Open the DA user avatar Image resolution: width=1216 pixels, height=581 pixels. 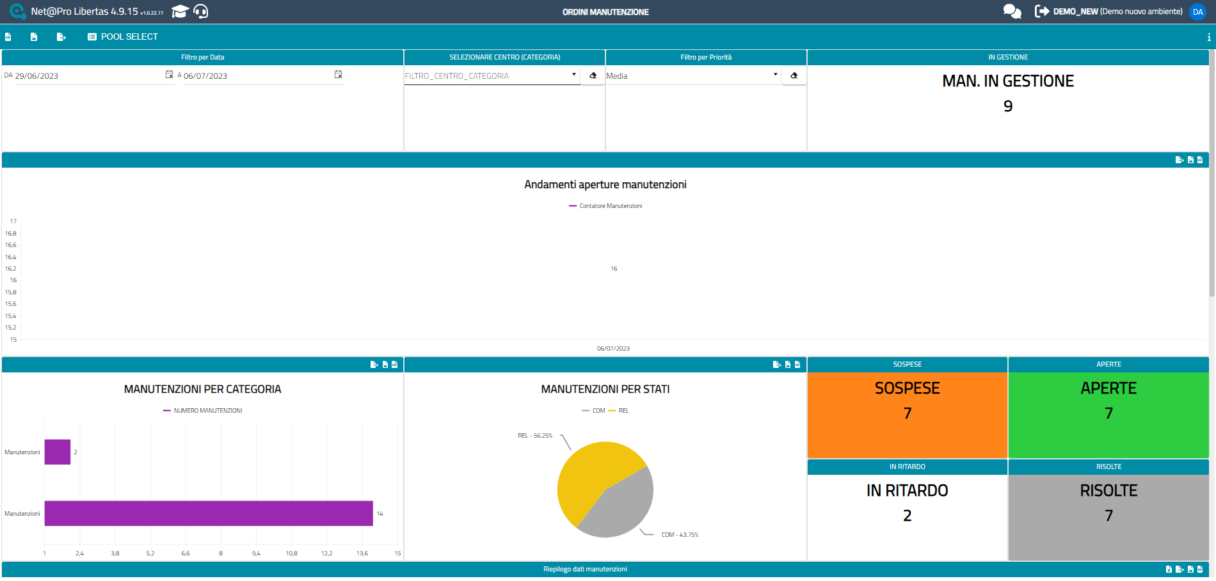point(1197,12)
